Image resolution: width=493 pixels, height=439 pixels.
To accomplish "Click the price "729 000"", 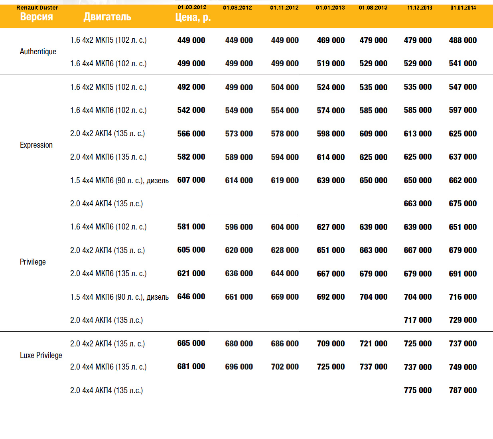I will (x=463, y=320).
